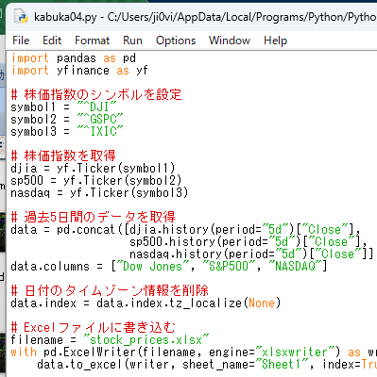Click the comment '# Excelファイルに書き込む'
Screen dimensions: 377x377
pyautogui.click(x=94, y=328)
